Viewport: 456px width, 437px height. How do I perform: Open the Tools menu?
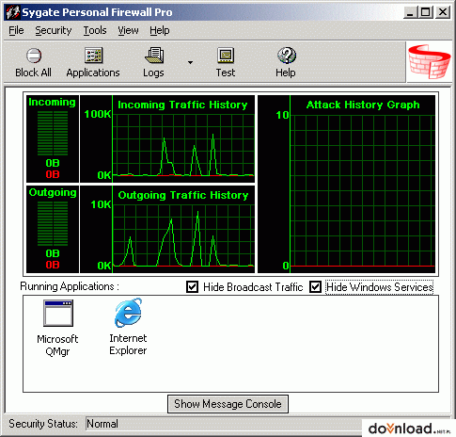pos(95,30)
